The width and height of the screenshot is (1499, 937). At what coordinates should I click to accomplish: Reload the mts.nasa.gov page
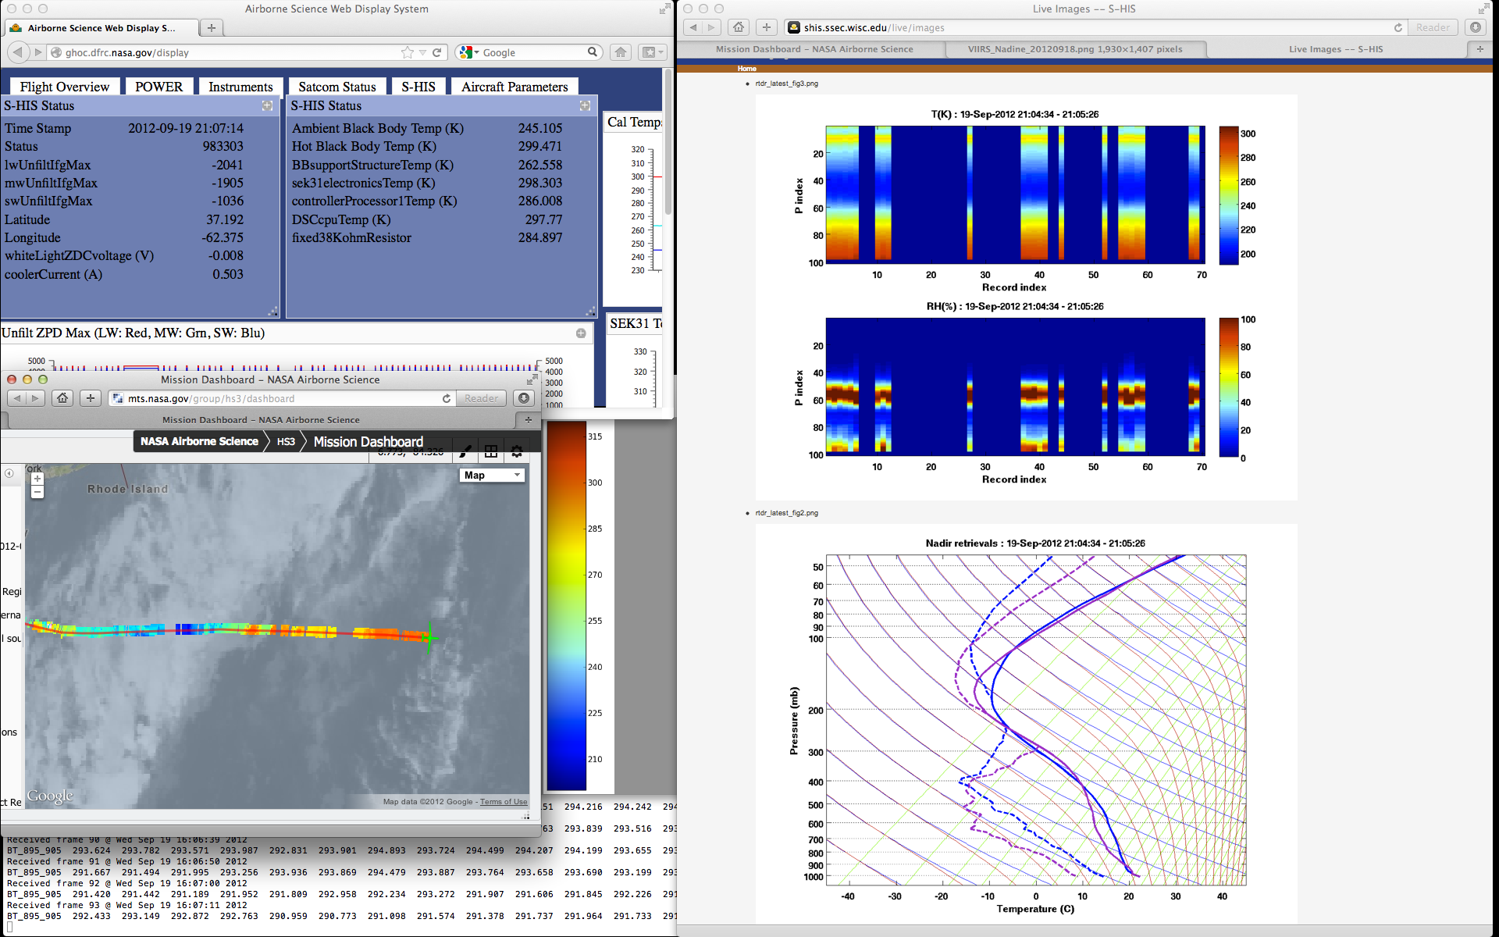click(447, 398)
